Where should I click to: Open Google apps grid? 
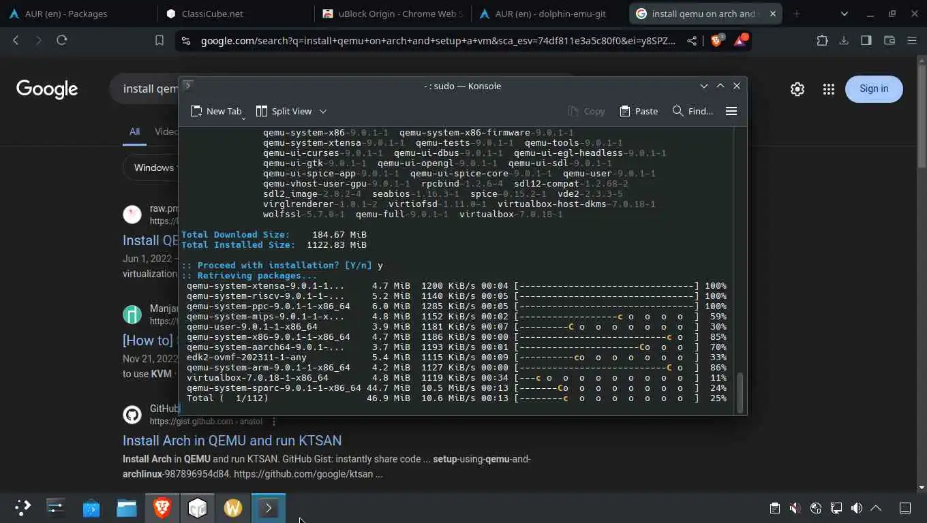coord(828,89)
